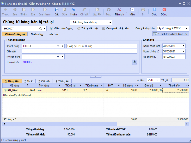The image size is (191, 143).
Task: Select Giảm trừ công nợ radio option
Action: point(52,28)
